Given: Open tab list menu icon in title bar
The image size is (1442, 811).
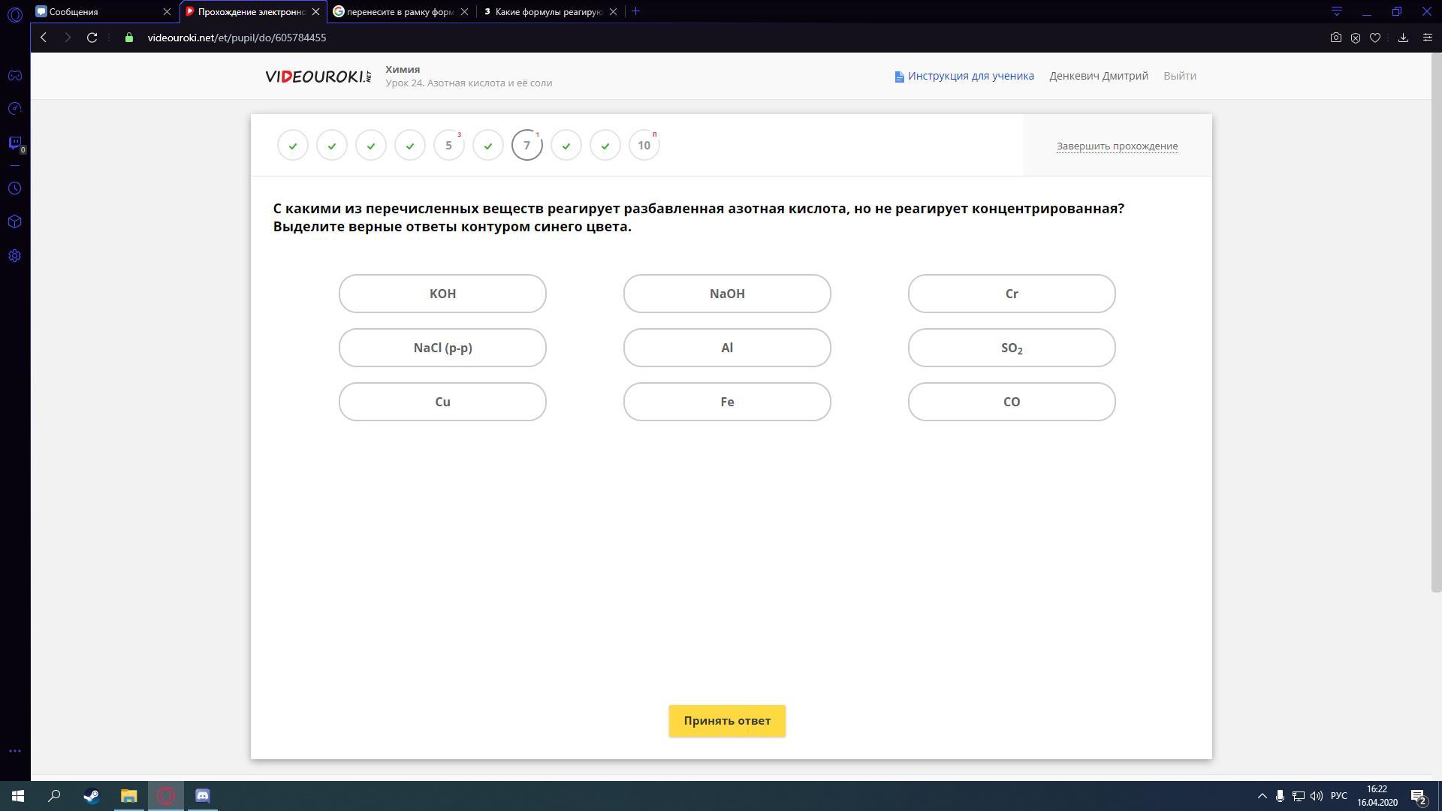Looking at the screenshot, I should [1337, 11].
